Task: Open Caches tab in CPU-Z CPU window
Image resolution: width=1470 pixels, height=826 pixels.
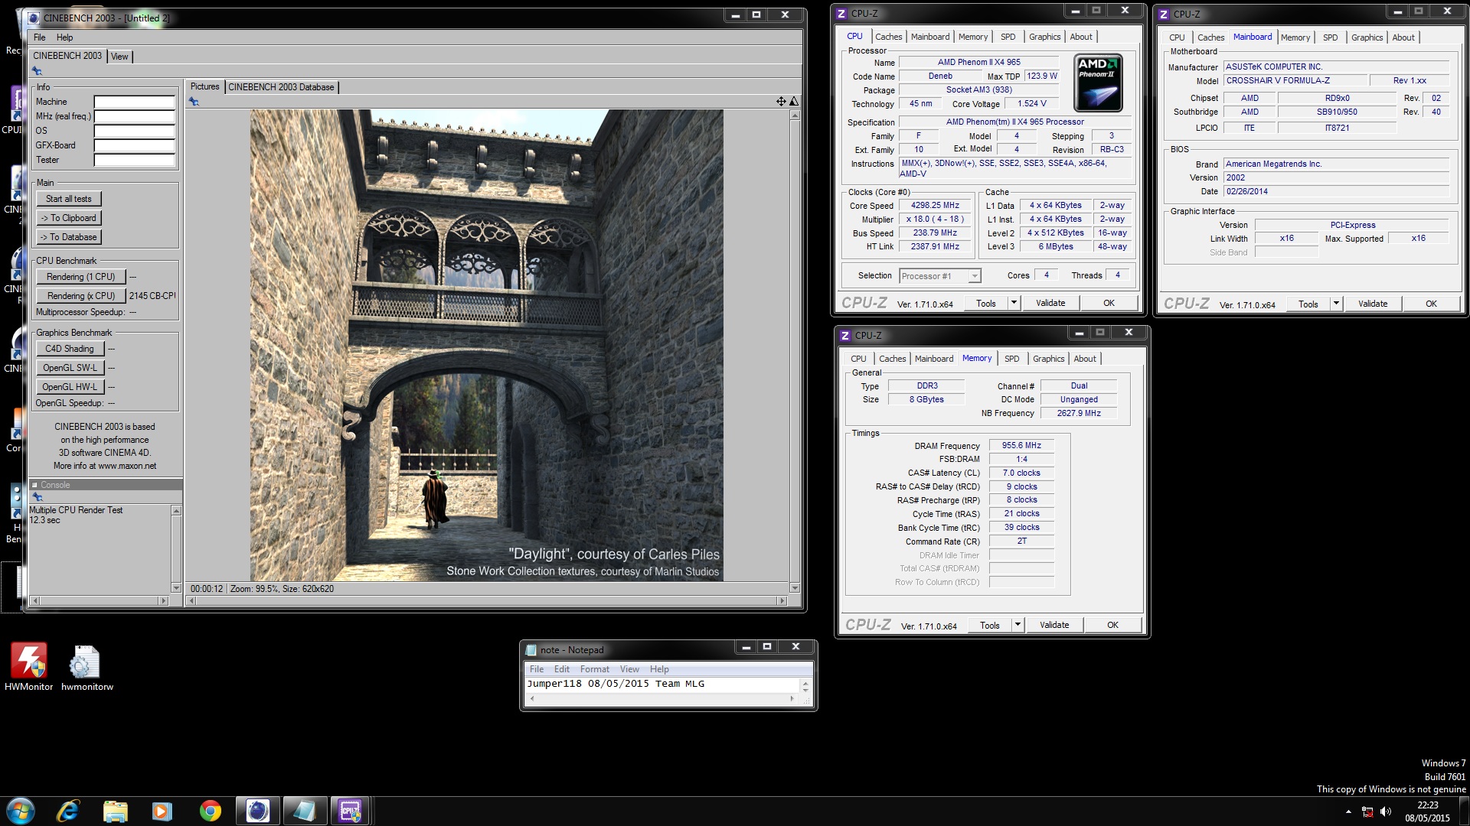Action: pyautogui.click(x=888, y=37)
